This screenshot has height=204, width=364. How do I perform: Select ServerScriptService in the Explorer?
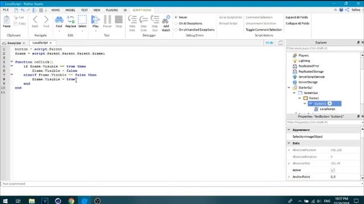[x=312, y=77]
